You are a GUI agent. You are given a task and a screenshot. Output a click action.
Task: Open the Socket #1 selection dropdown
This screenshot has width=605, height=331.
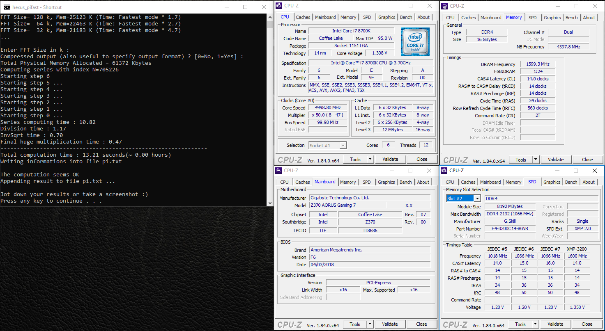click(343, 145)
